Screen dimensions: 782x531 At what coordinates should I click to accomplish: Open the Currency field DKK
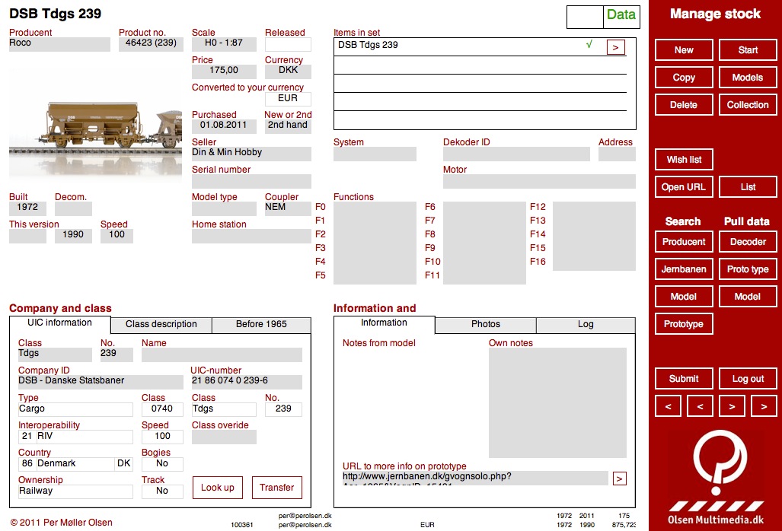coord(288,72)
